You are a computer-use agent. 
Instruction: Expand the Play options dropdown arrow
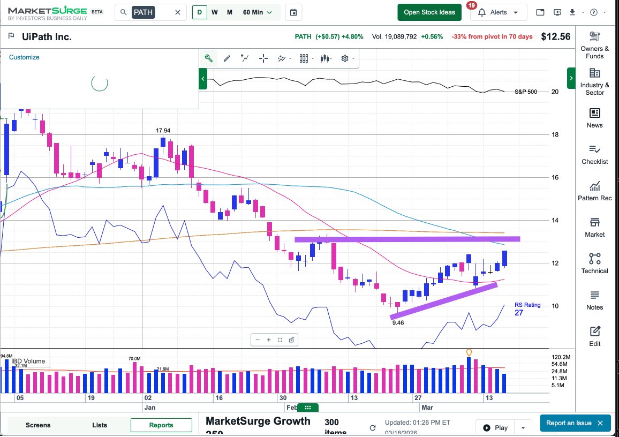pyautogui.click(x=523, y=428)
